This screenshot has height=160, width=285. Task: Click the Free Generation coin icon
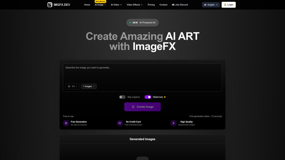point(66,123)
